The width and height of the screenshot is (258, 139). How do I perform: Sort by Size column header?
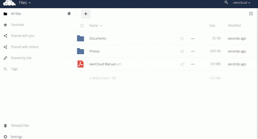tap(212, 26)
